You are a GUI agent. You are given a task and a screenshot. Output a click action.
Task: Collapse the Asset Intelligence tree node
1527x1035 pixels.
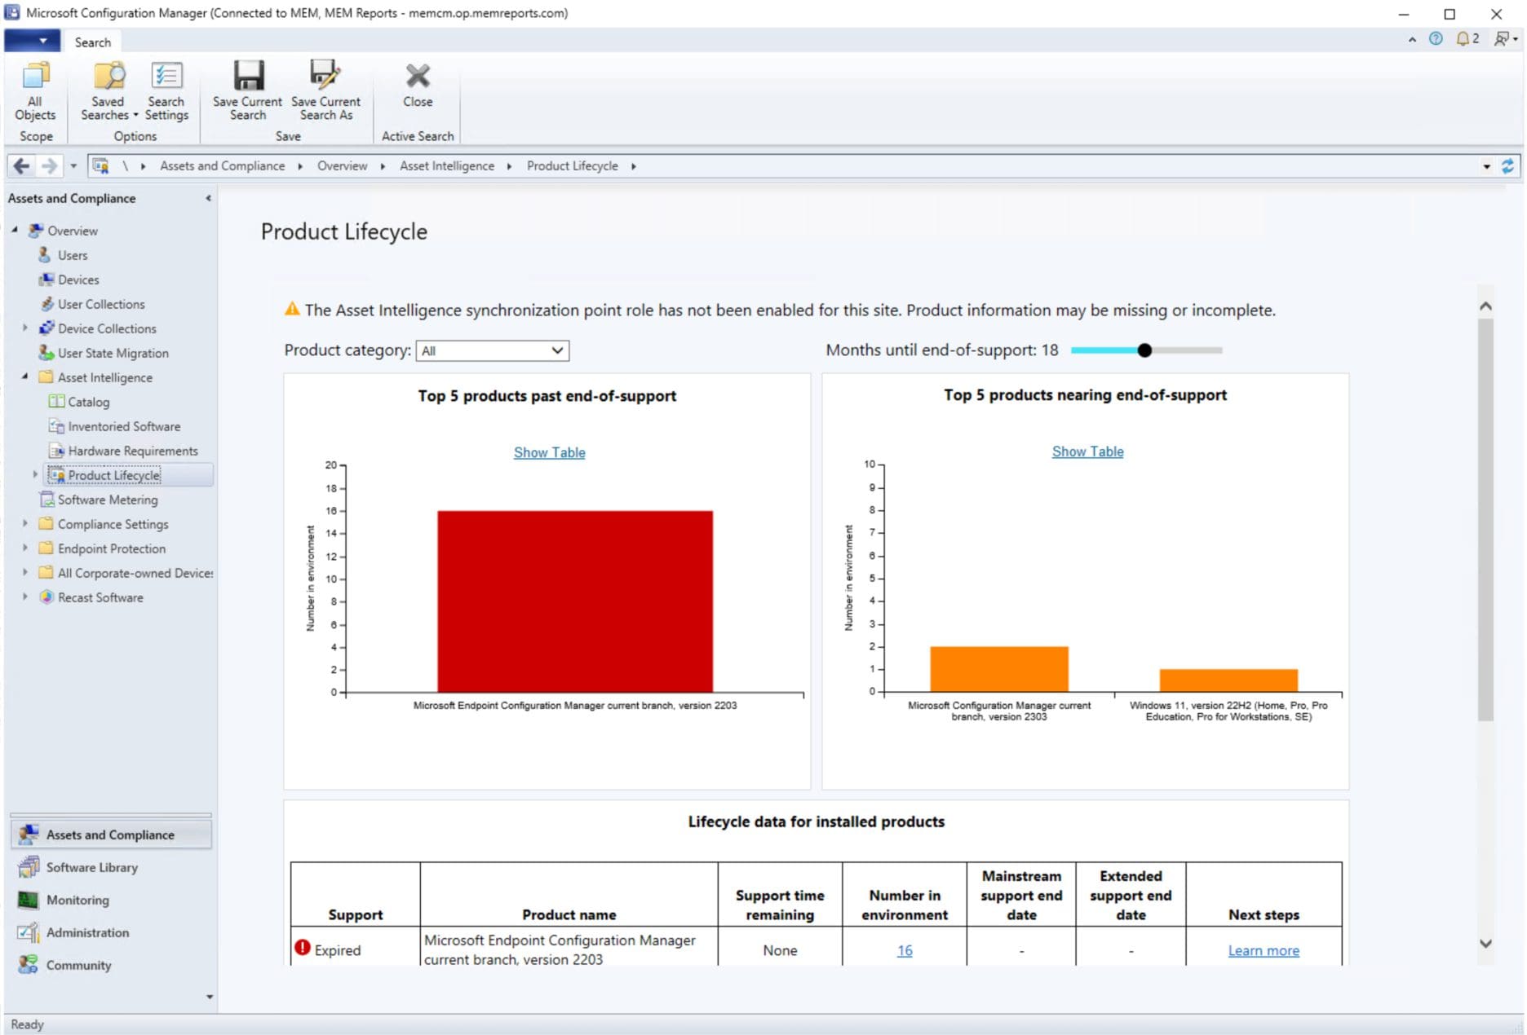24,377
